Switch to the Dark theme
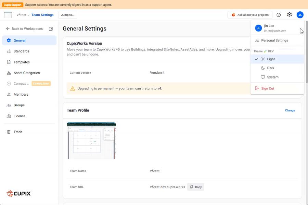 coord(277,68)
